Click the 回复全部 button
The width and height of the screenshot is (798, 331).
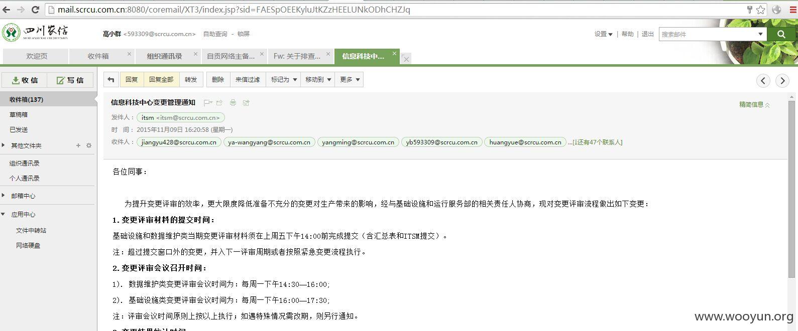(161, 80)
